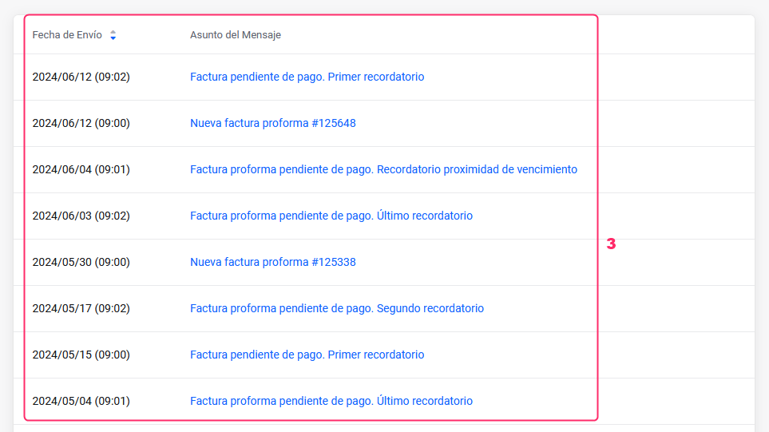The height and width of the screenshot is (432, 769).
Task: Open the Segundo recordatorio message link
Action: tap(337, 309)
